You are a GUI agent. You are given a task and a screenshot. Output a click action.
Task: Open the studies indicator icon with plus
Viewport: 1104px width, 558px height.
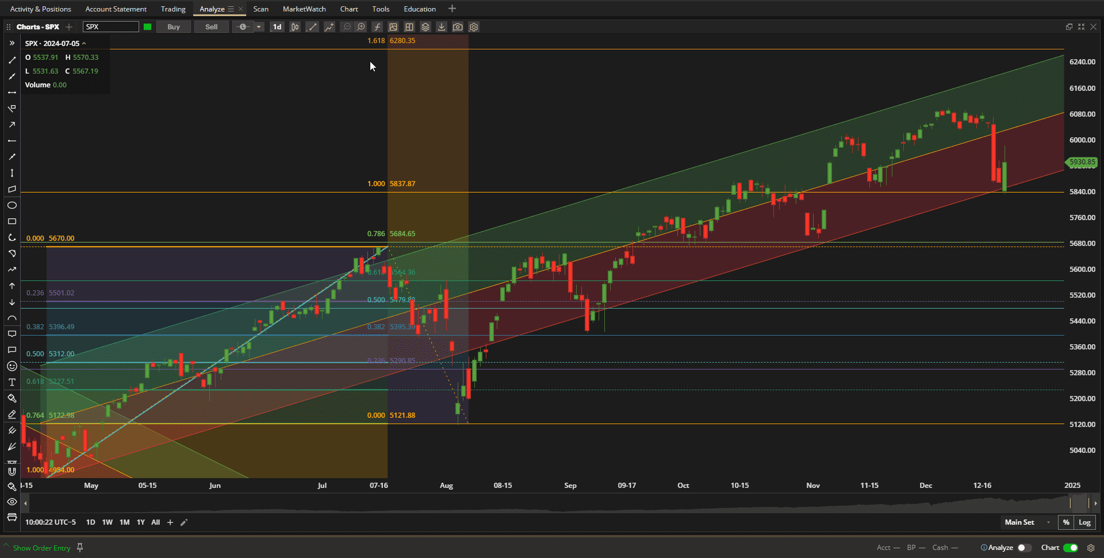tap(329, 27)
